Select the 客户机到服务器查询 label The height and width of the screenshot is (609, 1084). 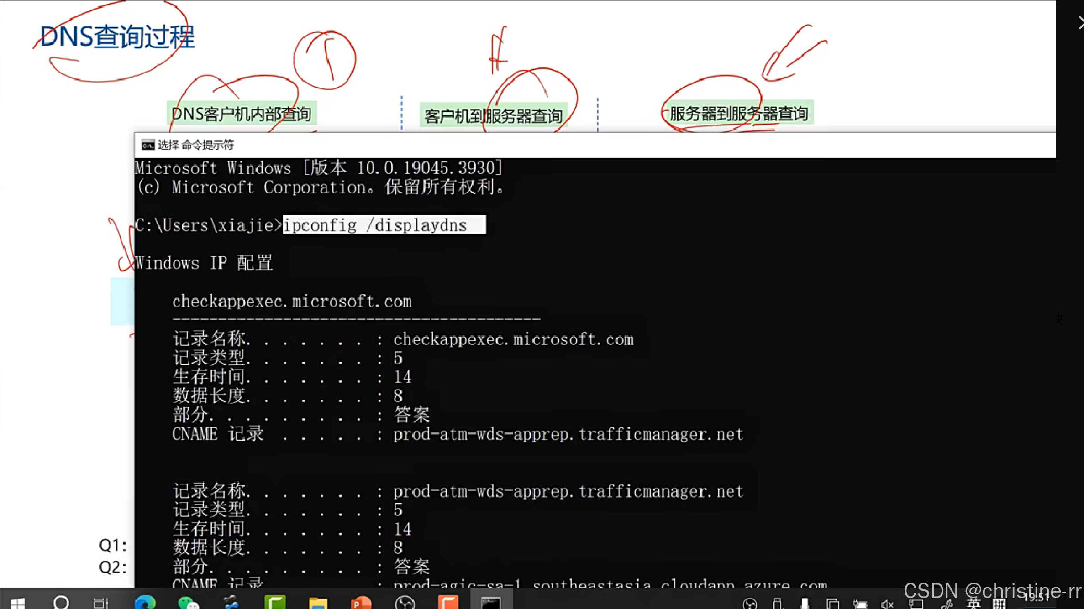pyautogui.click(x=493, y=116)
